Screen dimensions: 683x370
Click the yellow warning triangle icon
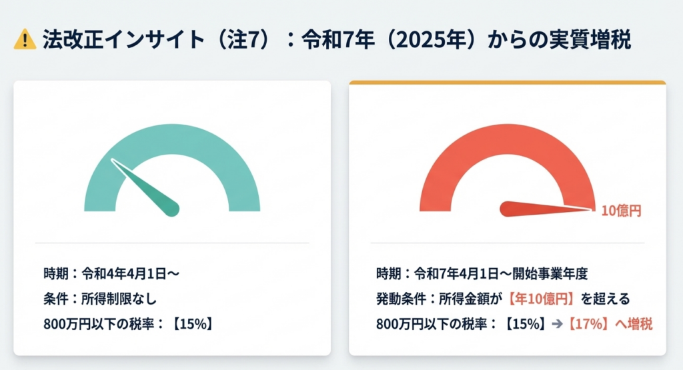click(25, 40)
